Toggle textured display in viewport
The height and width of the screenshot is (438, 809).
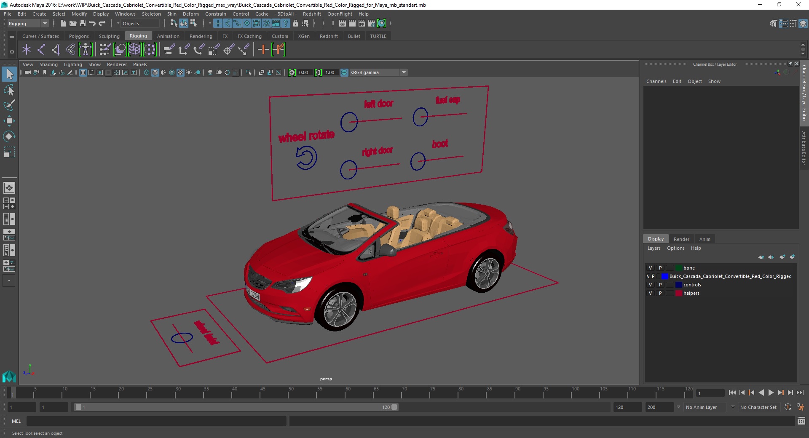coord(180,72)
